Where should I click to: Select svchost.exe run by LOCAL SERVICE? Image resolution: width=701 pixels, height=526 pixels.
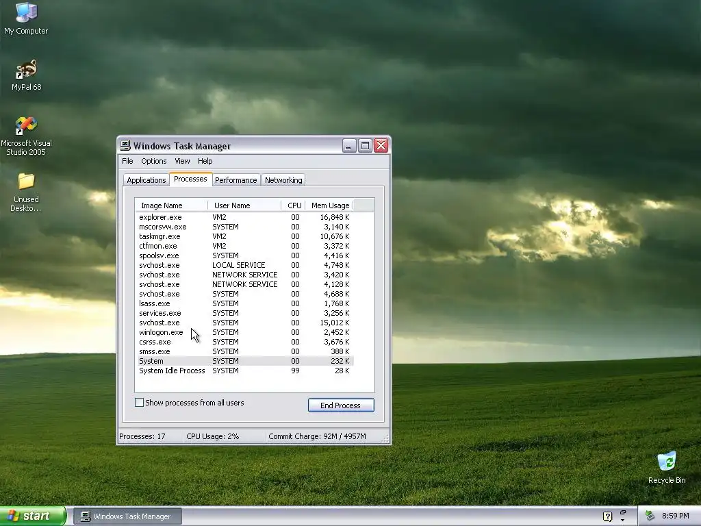pos(244,265)
